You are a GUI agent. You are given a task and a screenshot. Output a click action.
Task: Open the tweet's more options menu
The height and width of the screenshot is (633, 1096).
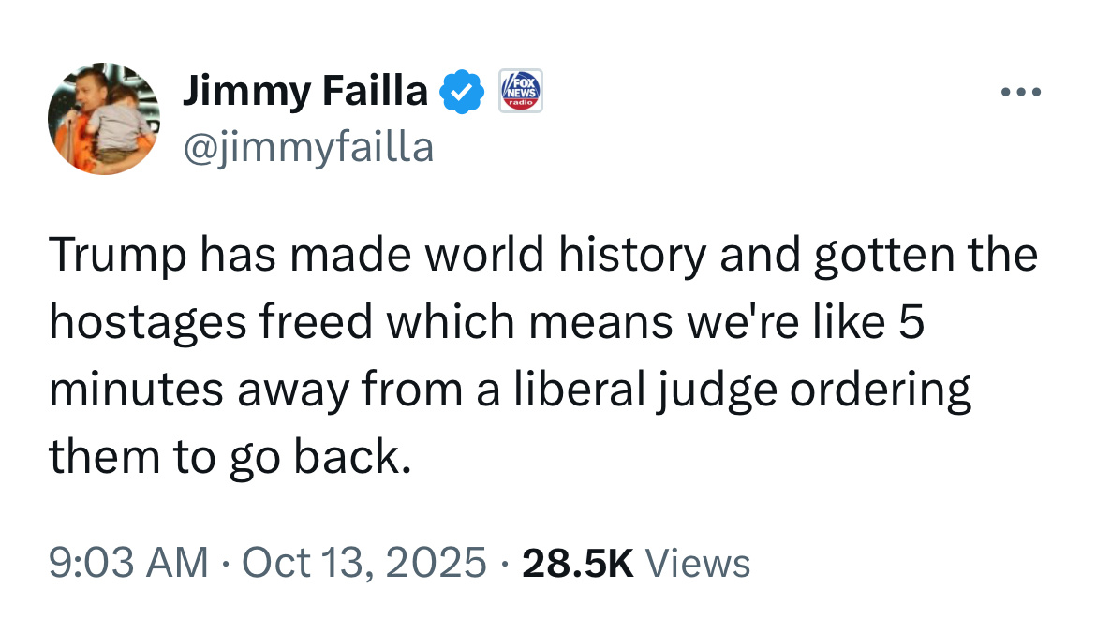[x=1020, y=93]
